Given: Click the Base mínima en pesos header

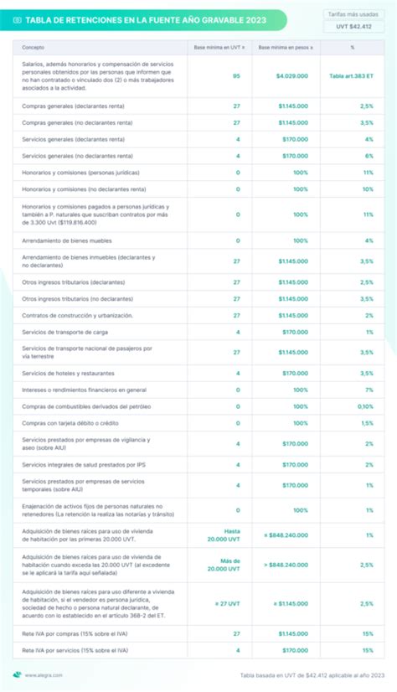Looking at the screenshot, I should (x=286, y=47).
